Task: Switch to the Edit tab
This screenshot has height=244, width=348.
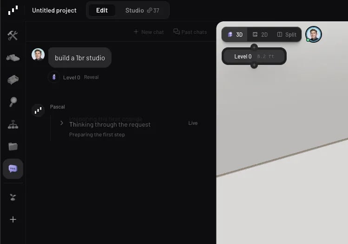Action: click(x=102, y=10)
